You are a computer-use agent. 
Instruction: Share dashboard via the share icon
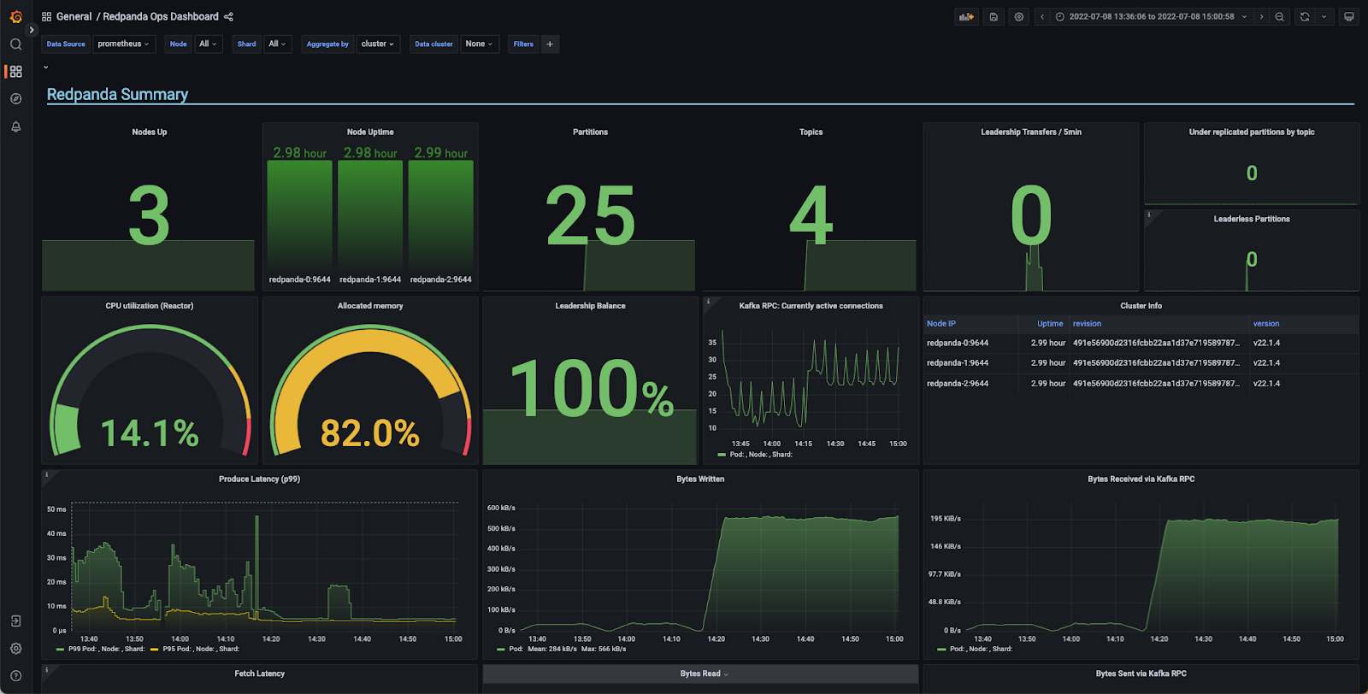[228, 16]
